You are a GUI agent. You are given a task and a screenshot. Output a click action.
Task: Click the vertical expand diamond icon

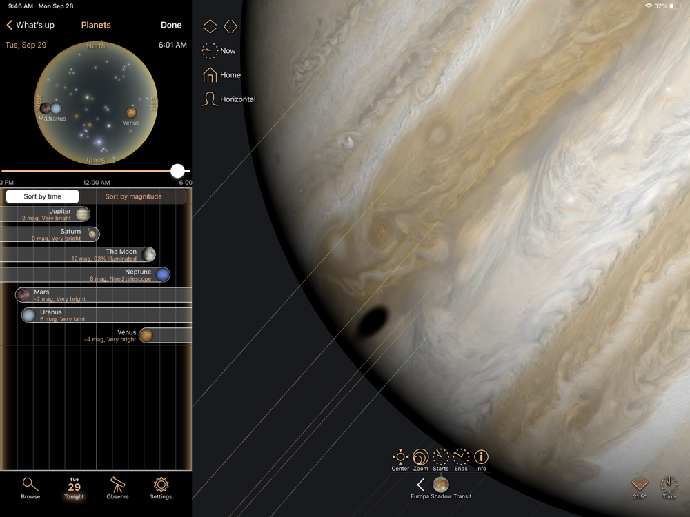pyautogui.click(x=210, y=26)
